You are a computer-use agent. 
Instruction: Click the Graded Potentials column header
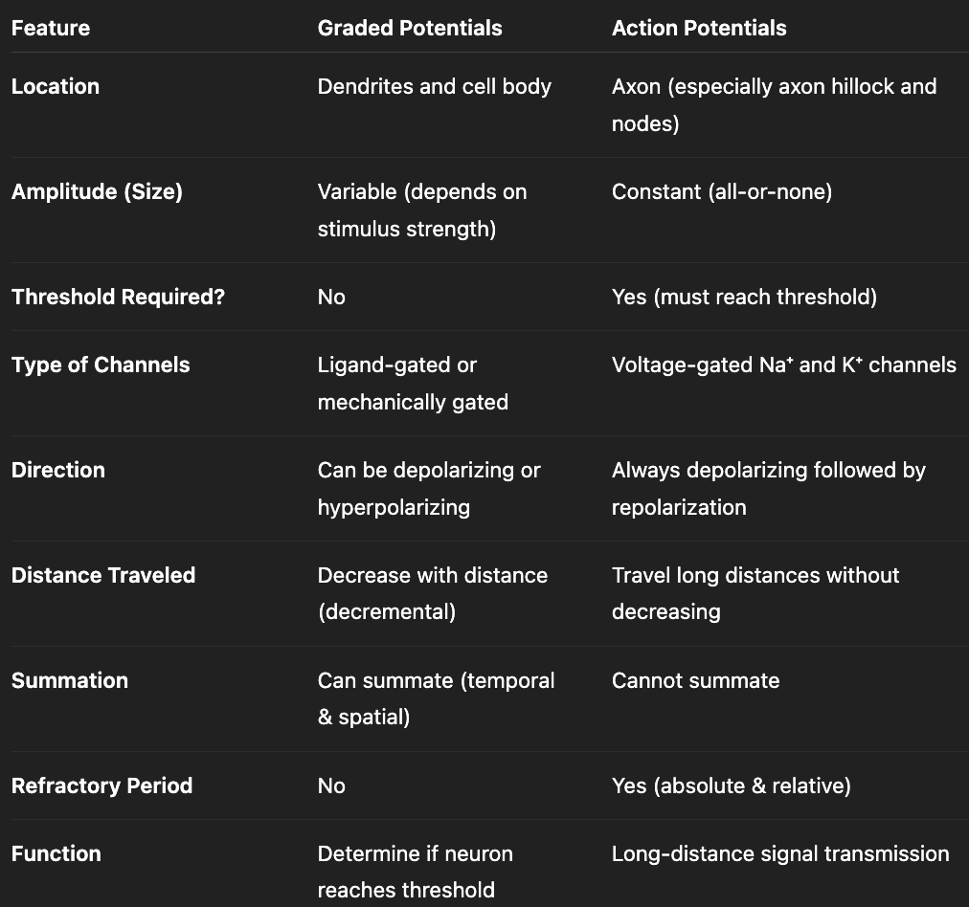410,28
